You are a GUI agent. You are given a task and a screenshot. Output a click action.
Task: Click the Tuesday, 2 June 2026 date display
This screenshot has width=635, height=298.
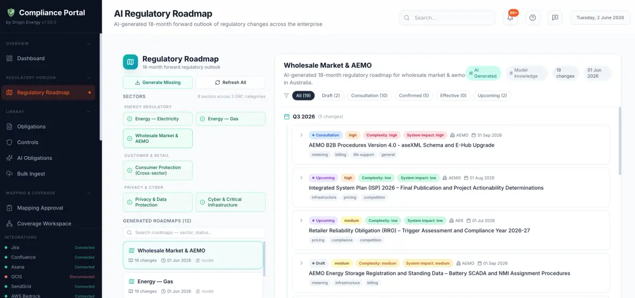600,17
